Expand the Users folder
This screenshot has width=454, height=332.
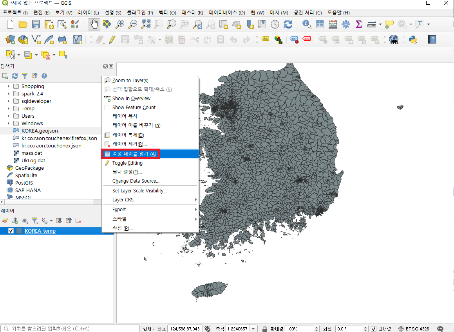click(x=8, y=116)
